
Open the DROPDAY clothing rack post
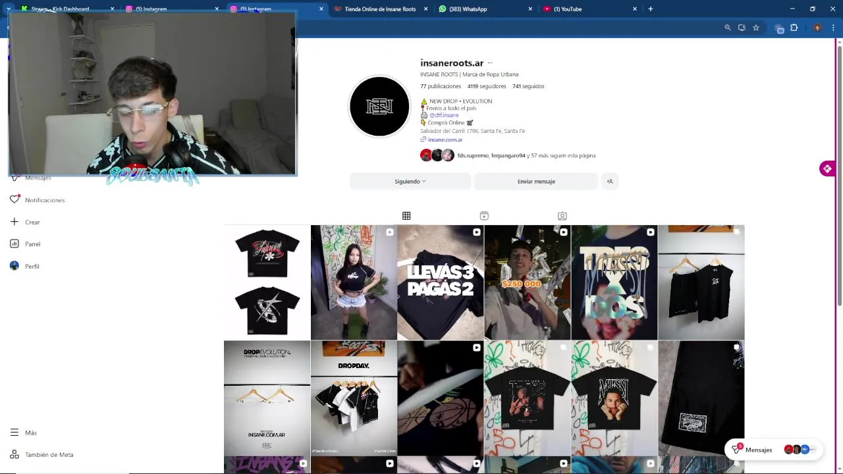(x=354, y=398)
